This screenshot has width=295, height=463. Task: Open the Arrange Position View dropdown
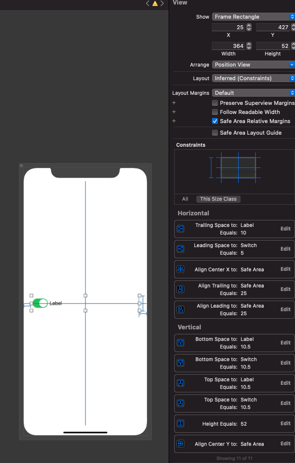coord(253,65)
